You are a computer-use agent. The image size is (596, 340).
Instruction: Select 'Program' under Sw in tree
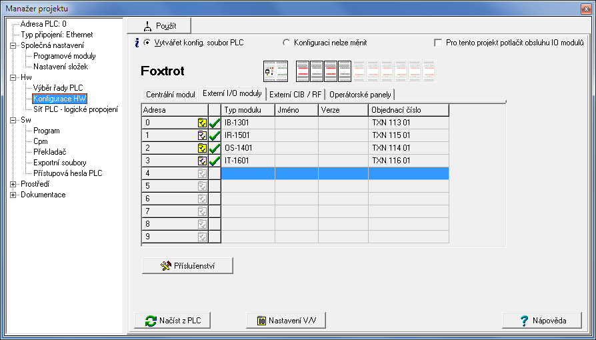pos(47,131)
